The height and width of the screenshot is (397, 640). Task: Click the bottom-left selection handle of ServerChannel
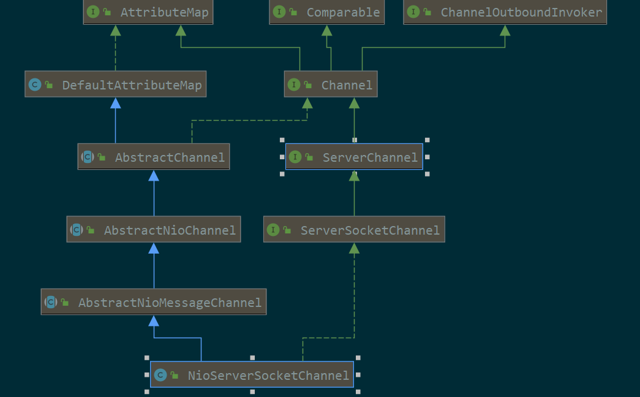point(282,174)
